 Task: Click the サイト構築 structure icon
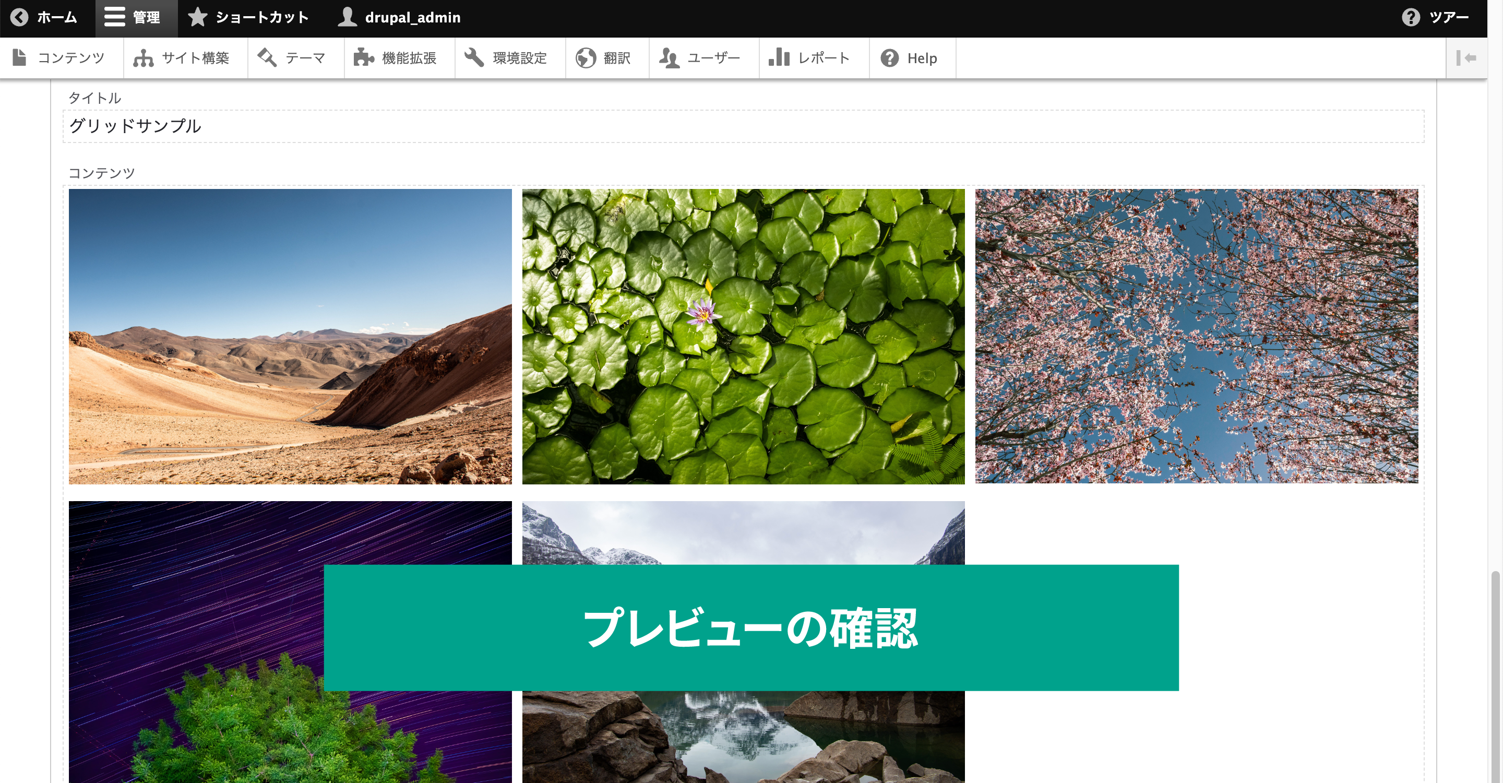(x=143, y=58)
